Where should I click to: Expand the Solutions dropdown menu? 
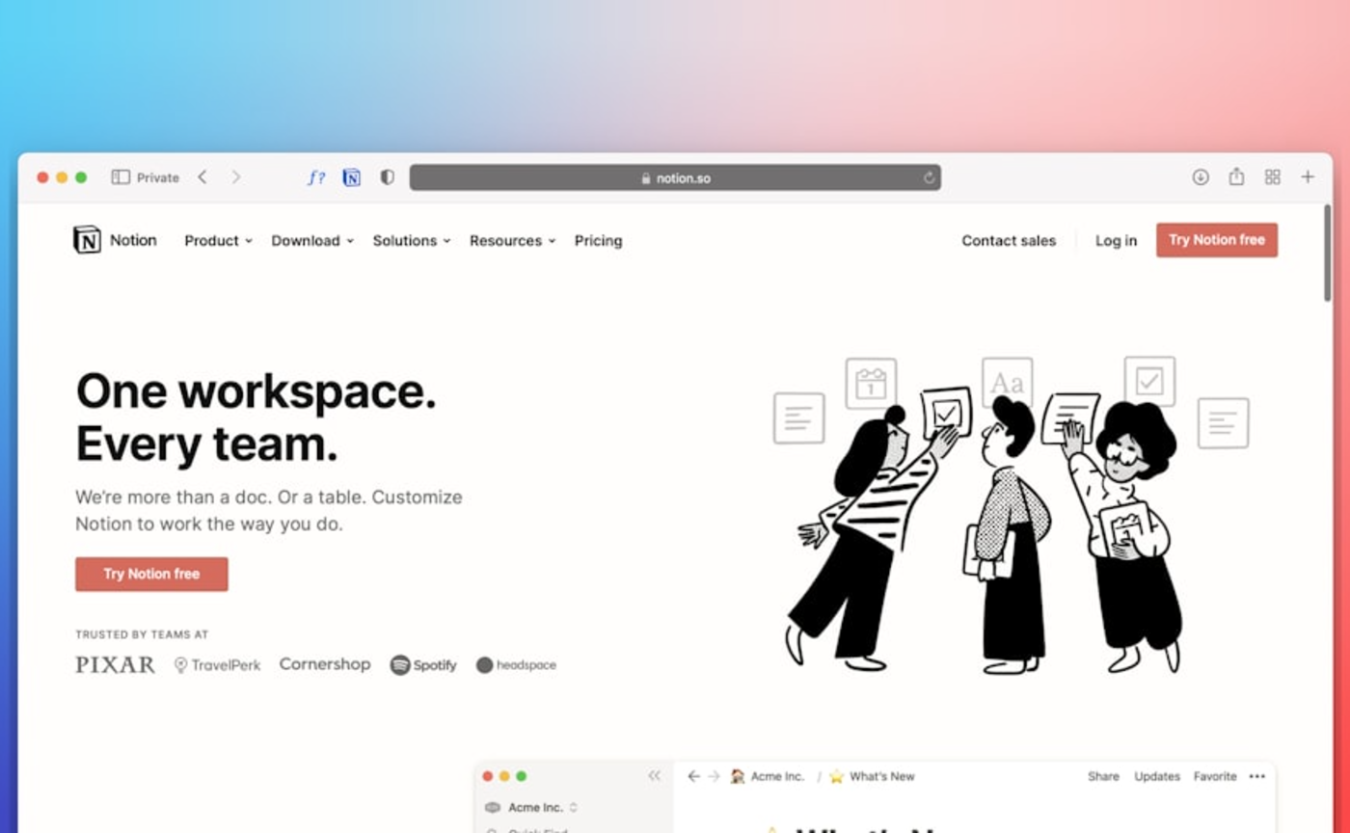412,241
